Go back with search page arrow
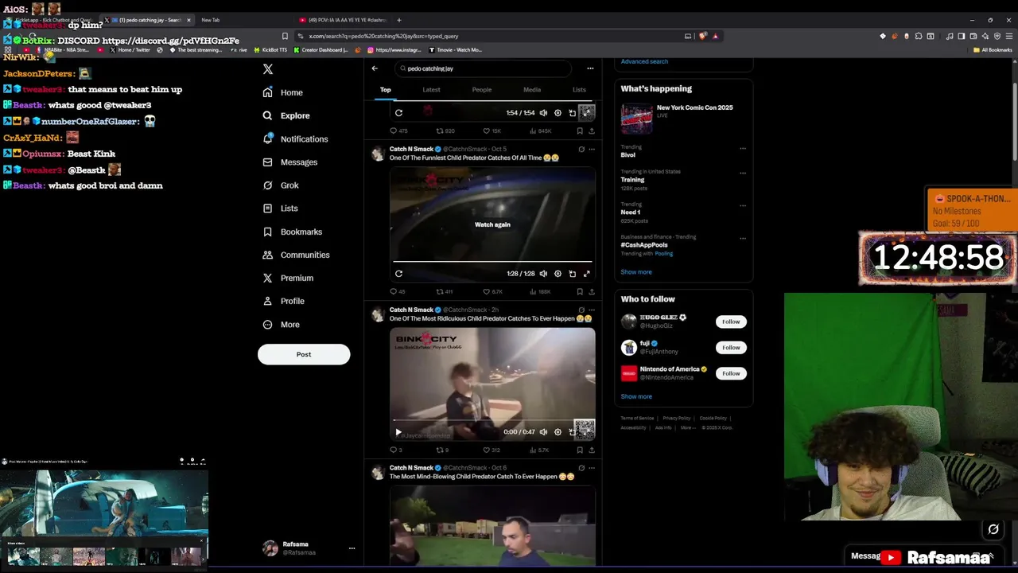The width and height of the screenshot is (1018, 573). [375, 68]
